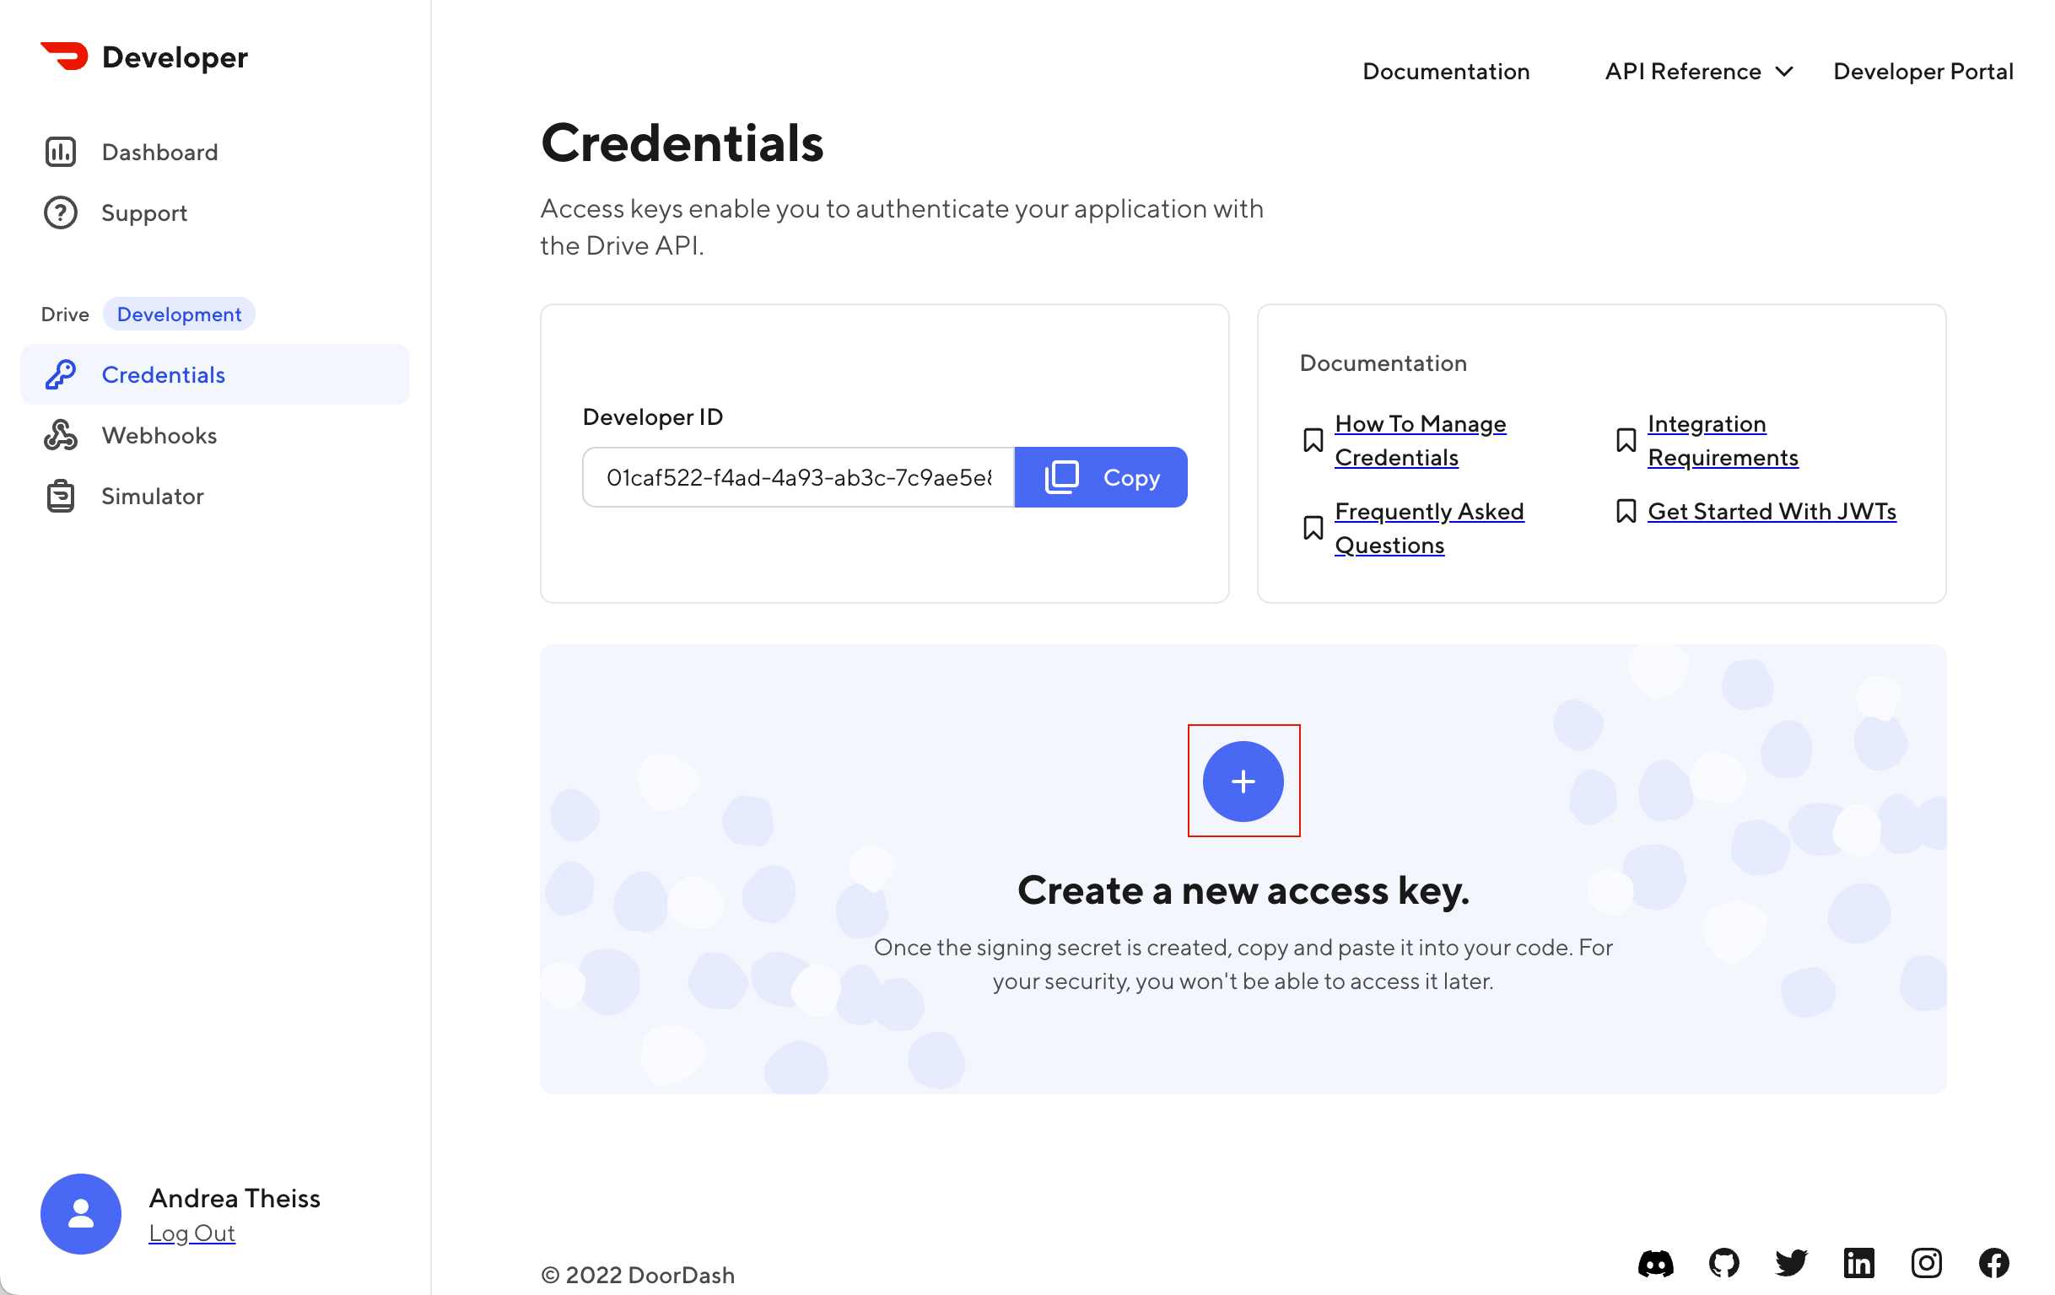Open the Get Started With JWTs link
2055x1295 pixels.
(1772, 510)
